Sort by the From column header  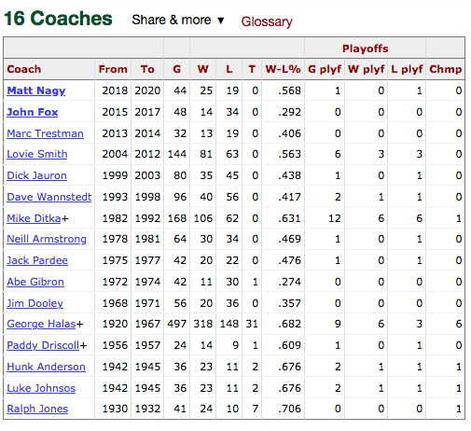[x=113, y=69]
